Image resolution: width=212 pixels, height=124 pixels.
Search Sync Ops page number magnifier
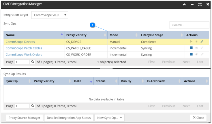(33, 62)
